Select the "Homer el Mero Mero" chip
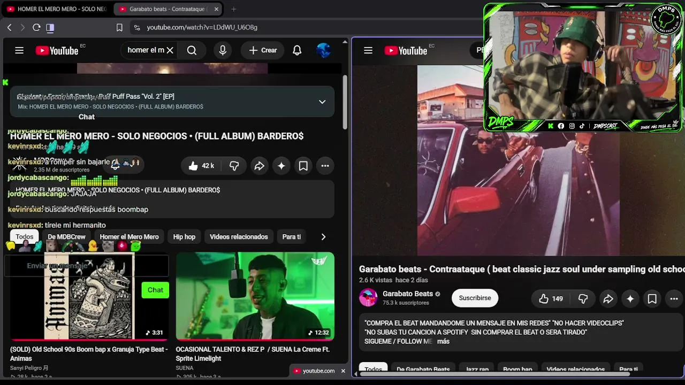This screenshot has height=385, width=685. [x=129, y=237]
